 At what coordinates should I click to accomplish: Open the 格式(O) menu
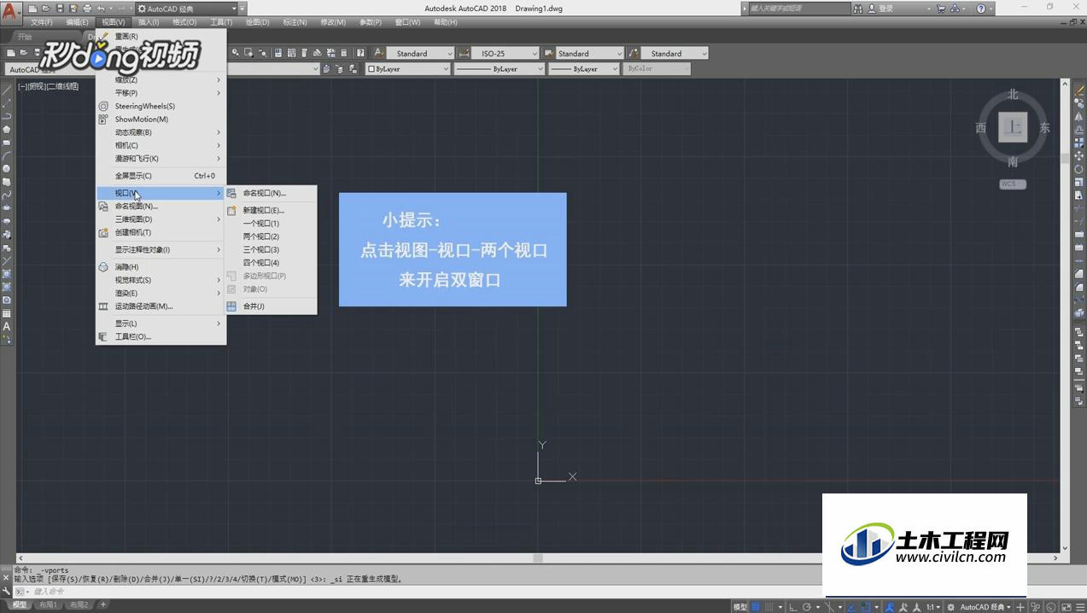click(184, 22)
